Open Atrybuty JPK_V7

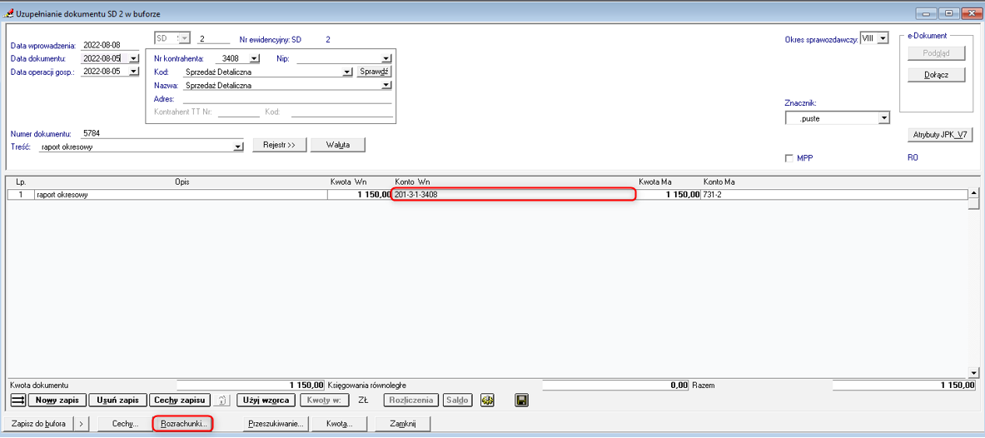click(939, 134)
